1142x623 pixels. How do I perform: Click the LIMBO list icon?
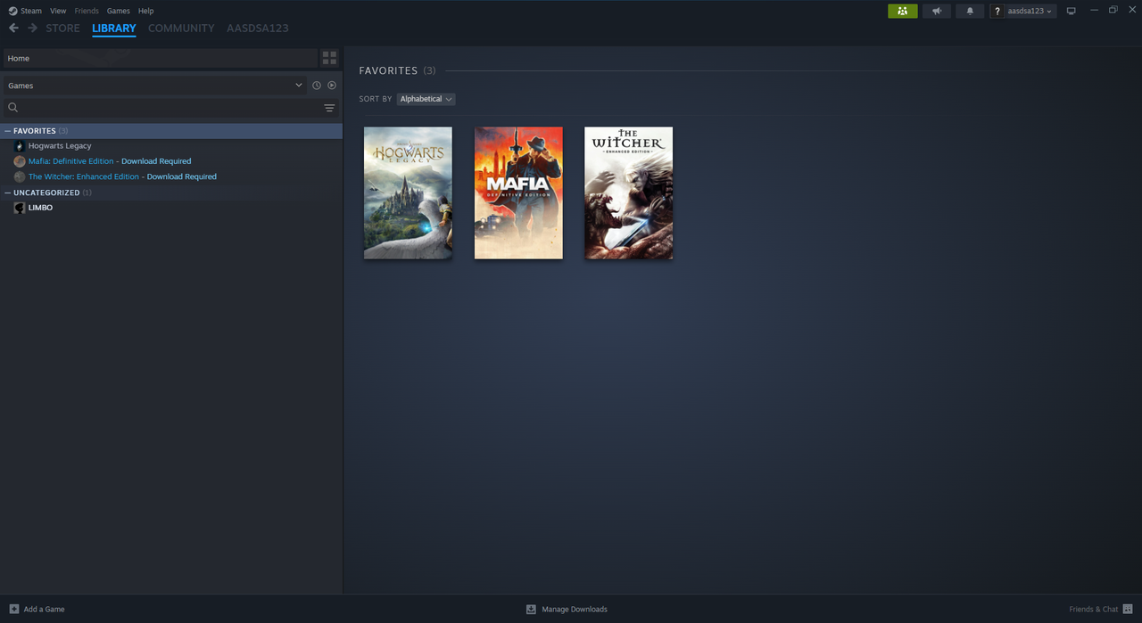20,208
